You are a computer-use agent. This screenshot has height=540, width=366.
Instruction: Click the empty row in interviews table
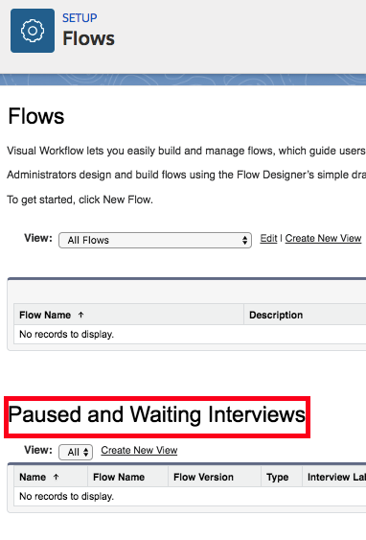[x=190, y=496]
